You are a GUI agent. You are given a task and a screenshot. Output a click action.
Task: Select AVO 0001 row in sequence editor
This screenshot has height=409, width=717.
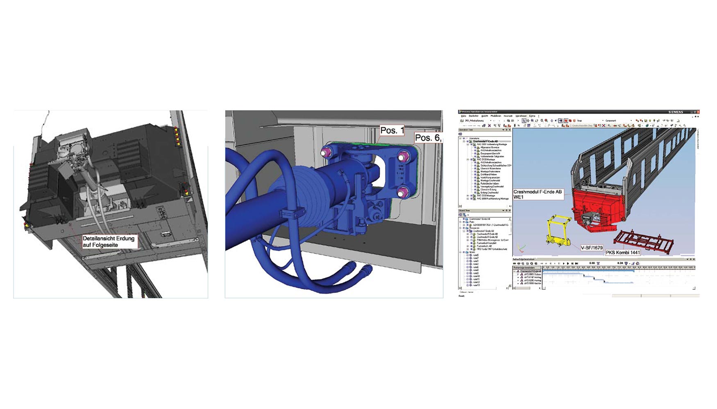[x=533, y=274]
